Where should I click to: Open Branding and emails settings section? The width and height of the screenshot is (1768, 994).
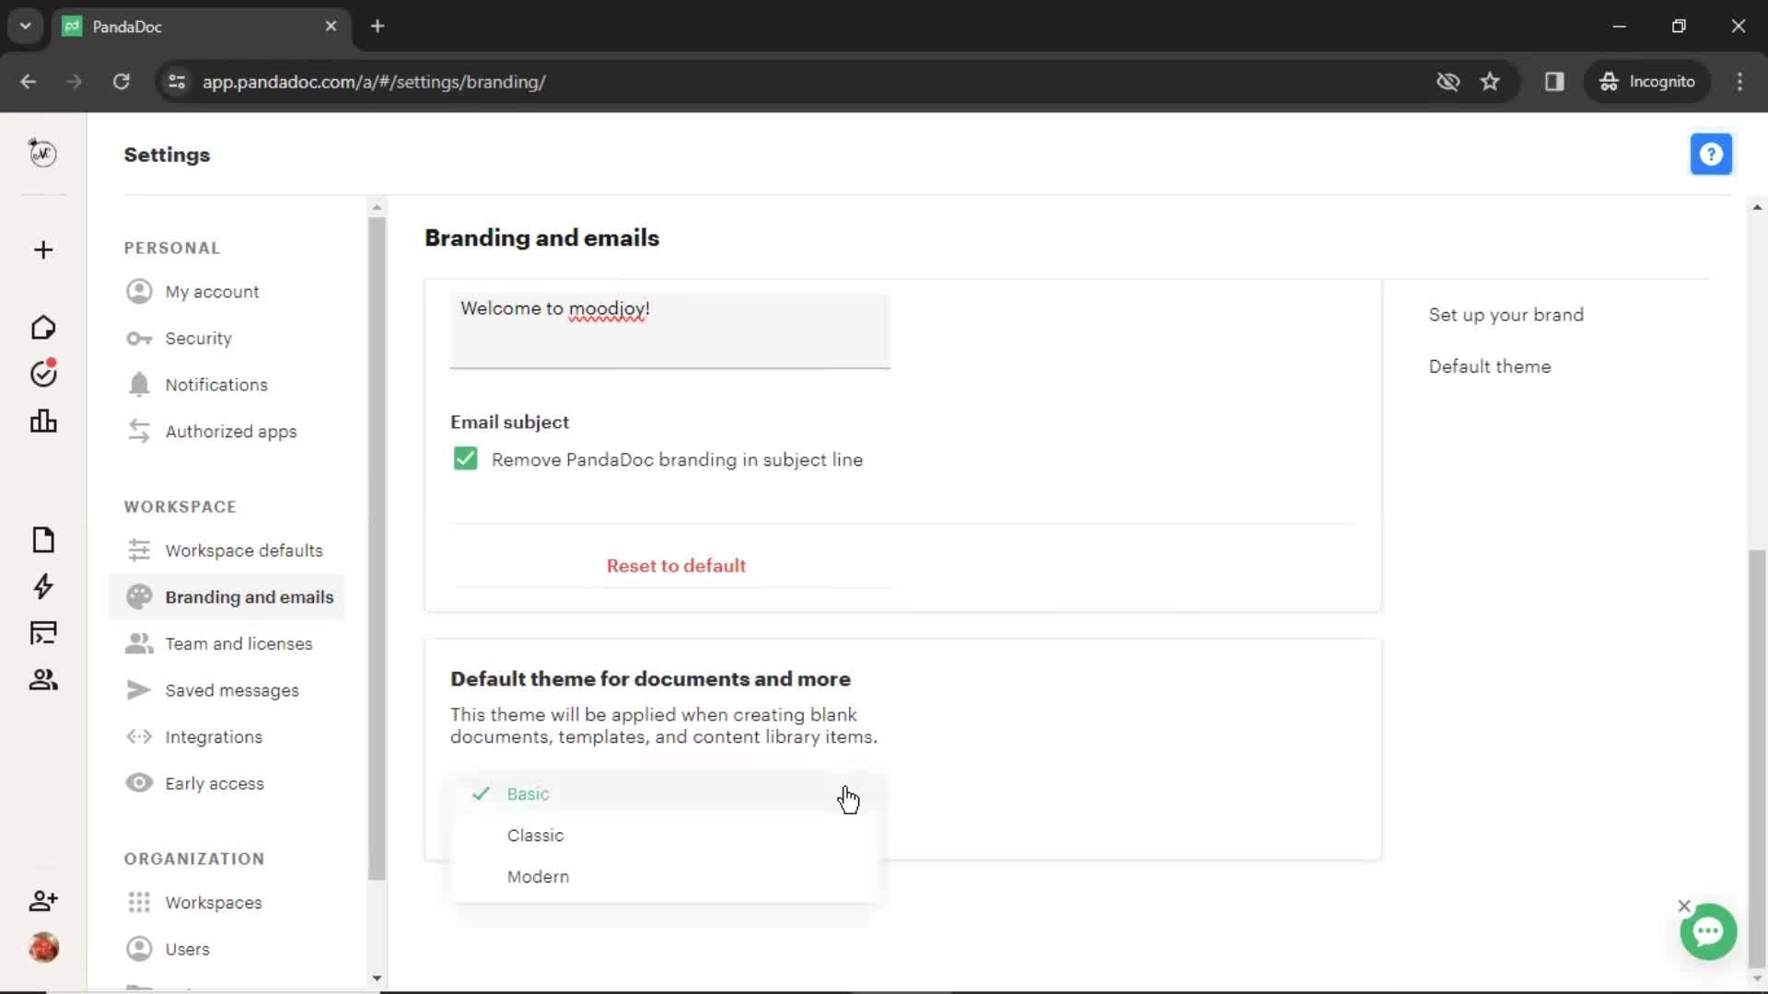click(x=249, y=595)
